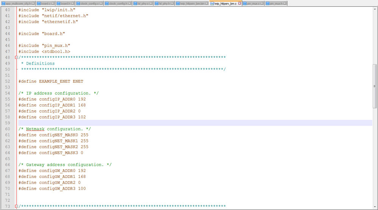
Task: Close the clock_config.h tab
Action: point(129,3)
